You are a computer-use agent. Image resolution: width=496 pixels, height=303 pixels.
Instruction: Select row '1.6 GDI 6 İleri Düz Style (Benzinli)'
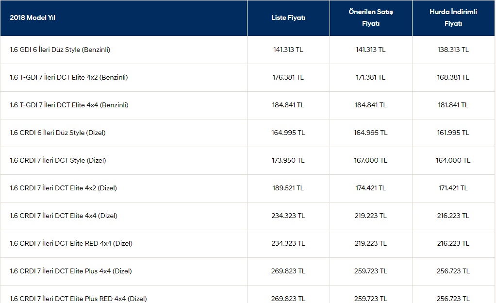click(x=248, y=50)
